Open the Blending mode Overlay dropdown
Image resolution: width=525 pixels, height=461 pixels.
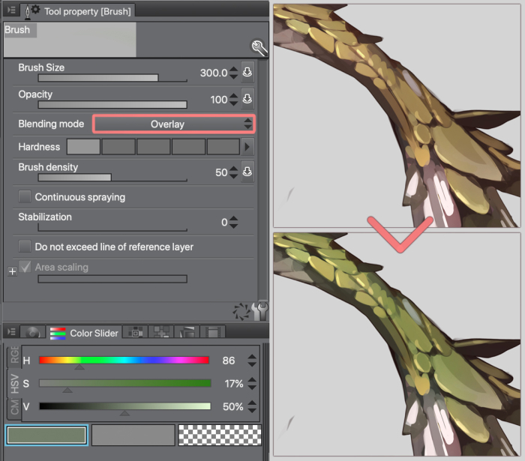173,124
